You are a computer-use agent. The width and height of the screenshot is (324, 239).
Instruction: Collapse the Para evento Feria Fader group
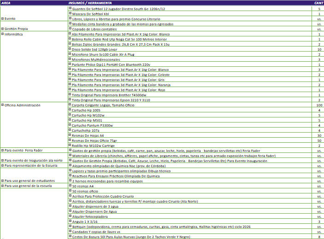pyautogui.click(x=2, y=151)
